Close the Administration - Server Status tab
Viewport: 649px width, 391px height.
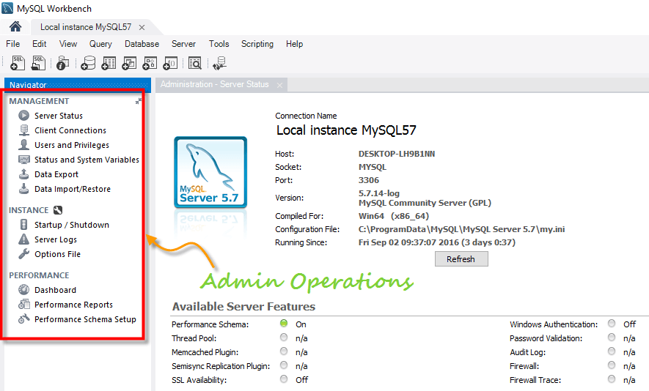280,85
